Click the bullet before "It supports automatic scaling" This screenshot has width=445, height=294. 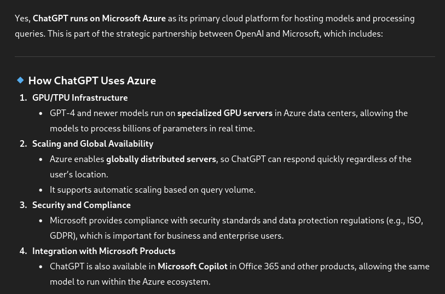41,190
